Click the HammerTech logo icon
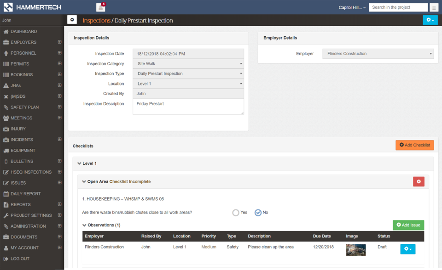The width and height of the screenshot is (442, 270). click(8, 7)
